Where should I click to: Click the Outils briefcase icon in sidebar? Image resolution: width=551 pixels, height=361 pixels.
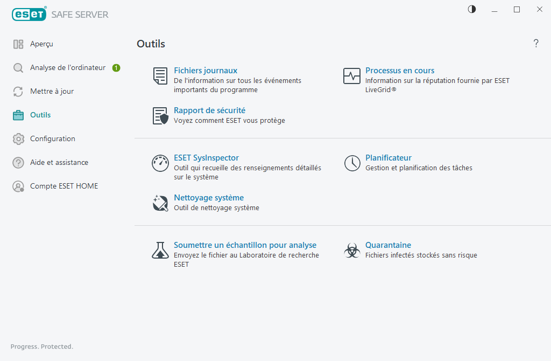tap(18, 115)
